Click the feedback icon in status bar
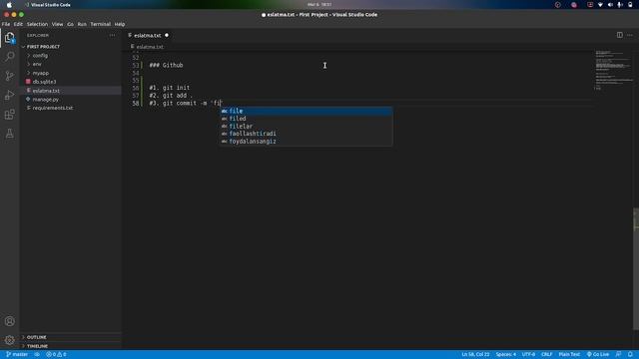Viewport: 639px width, 359px height. (x=618, y=355)
